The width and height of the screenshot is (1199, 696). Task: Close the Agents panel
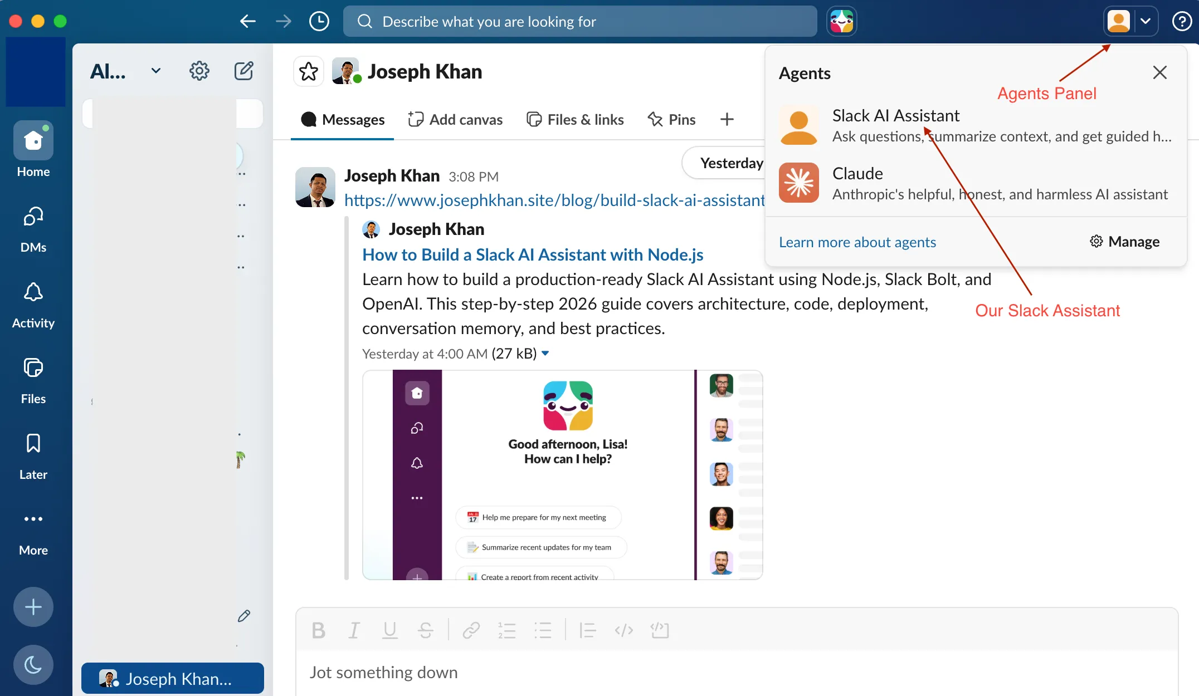(x=1159, y=72)
